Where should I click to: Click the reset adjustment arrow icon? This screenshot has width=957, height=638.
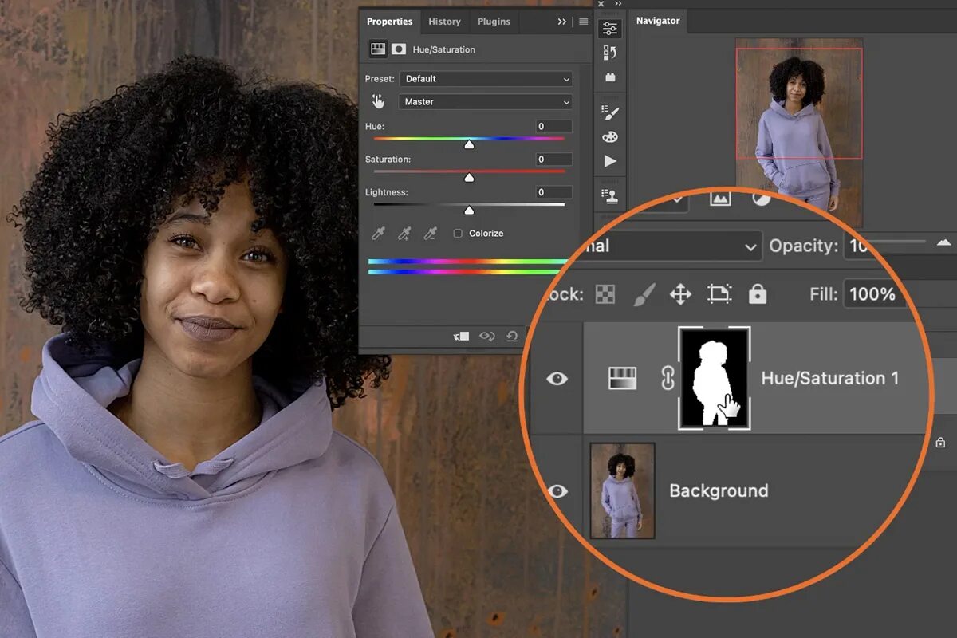coord(511,336)
